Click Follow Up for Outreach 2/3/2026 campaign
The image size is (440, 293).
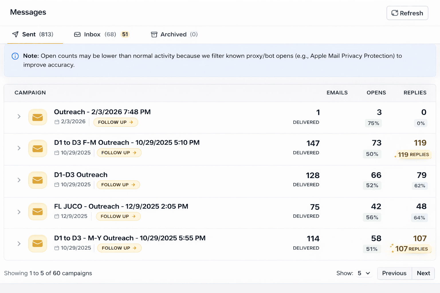116,122
